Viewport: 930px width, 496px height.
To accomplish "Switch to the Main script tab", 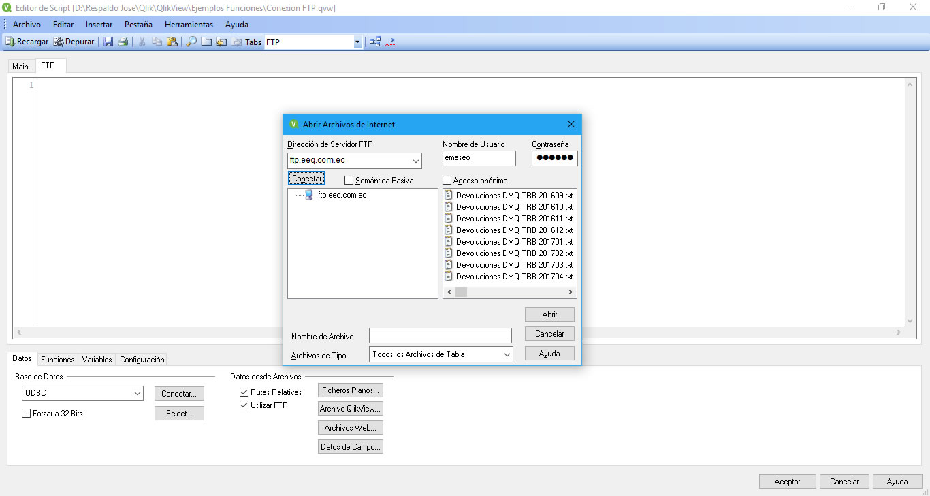I will coord(20,67).
